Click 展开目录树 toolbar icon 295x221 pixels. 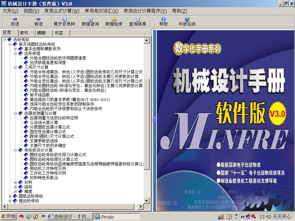point(64,22)
